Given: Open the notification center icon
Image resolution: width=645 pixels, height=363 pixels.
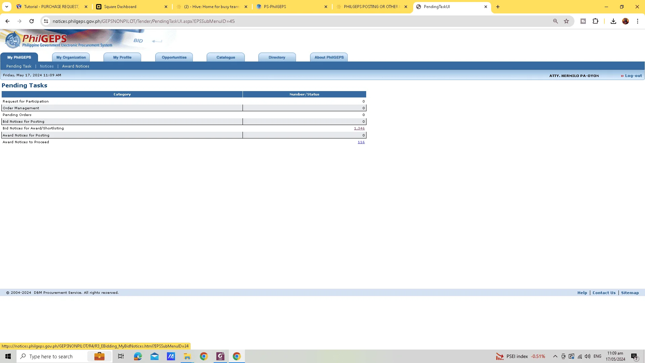Looking at the screenshot, I should (634, 356).
